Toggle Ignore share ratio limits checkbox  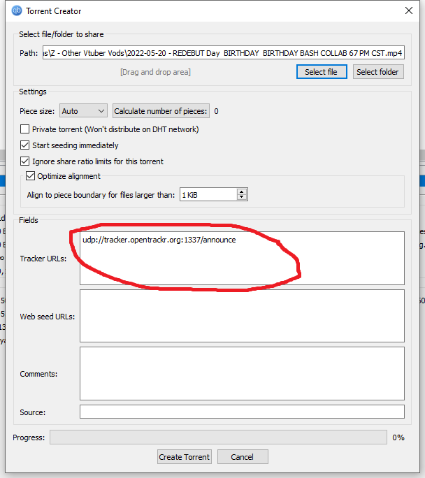[25, 161]
